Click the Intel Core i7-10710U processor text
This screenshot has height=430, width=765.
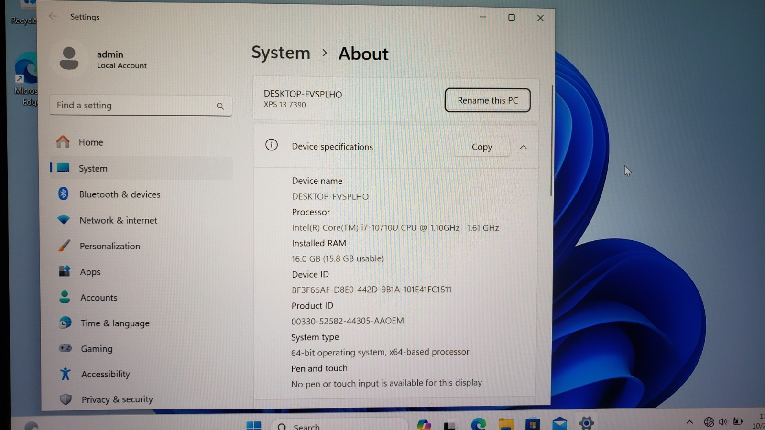395,227
